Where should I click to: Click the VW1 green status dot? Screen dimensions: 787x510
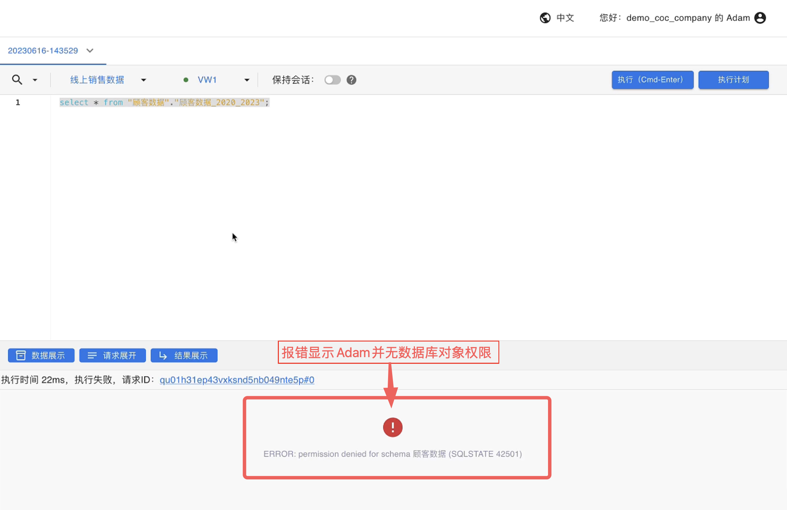(x=186, y=80)
